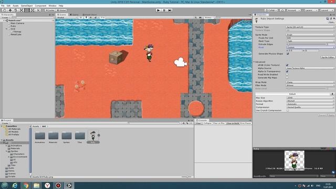336x189 pixels.
Task: Open the Texture Type dropdown
Action: point(310,27)
